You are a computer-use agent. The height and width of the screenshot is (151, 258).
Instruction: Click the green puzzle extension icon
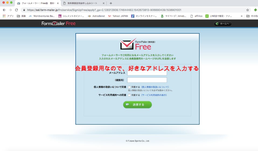pyautogui.click(x=256, y=10)
